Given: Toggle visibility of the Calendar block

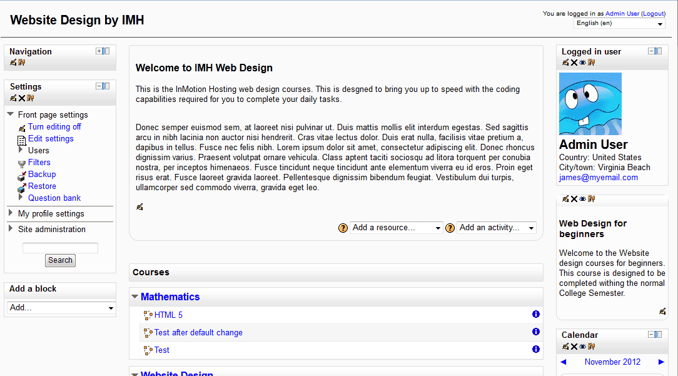Looking at the screenshot, I should (582, 346).
